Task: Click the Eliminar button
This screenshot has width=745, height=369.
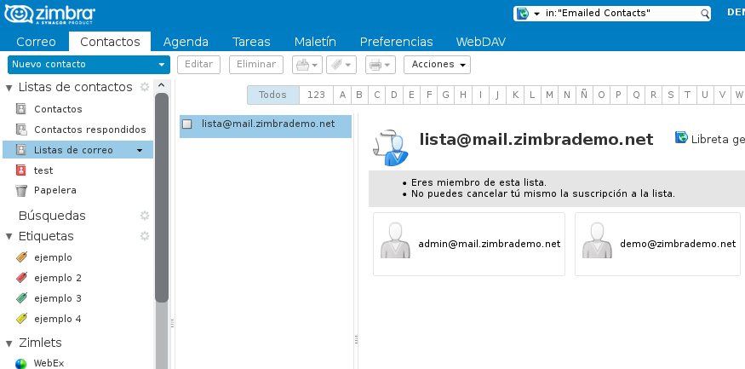Action: (x=256, y=65)
